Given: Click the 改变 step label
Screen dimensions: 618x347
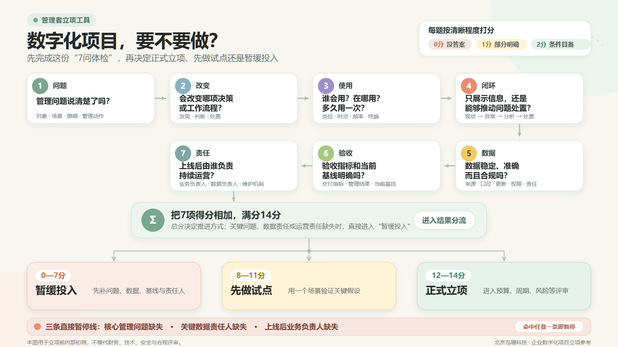Looking at the screenshot, I should pyautogui.click(x=203, y=86).
